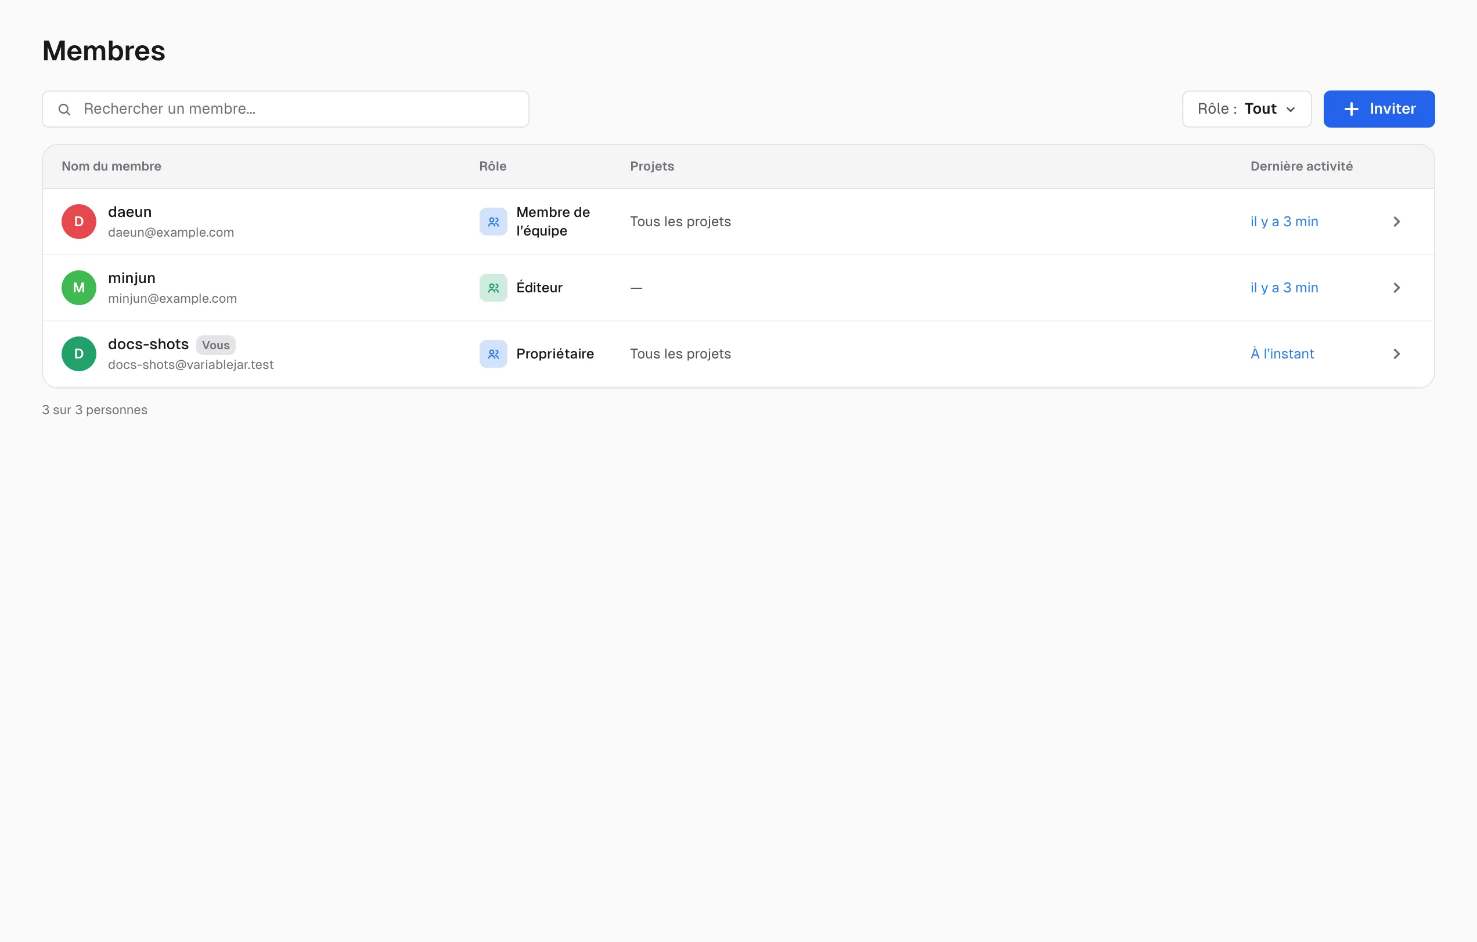
Task: Open minjun's row chevron arrow
Action: pos(1397,288)
